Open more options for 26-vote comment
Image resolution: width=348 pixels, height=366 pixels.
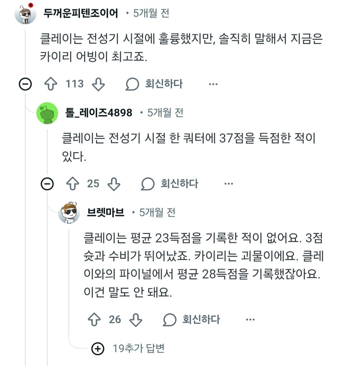pos(250,320)
